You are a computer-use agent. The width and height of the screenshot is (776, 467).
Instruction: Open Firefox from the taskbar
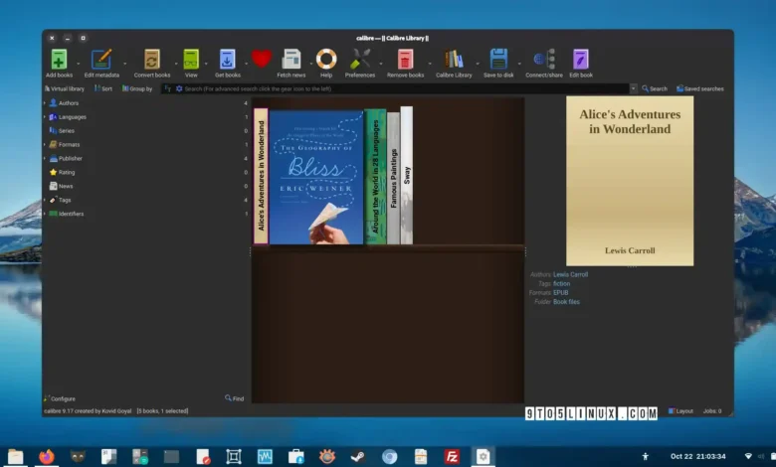point(47,456)
